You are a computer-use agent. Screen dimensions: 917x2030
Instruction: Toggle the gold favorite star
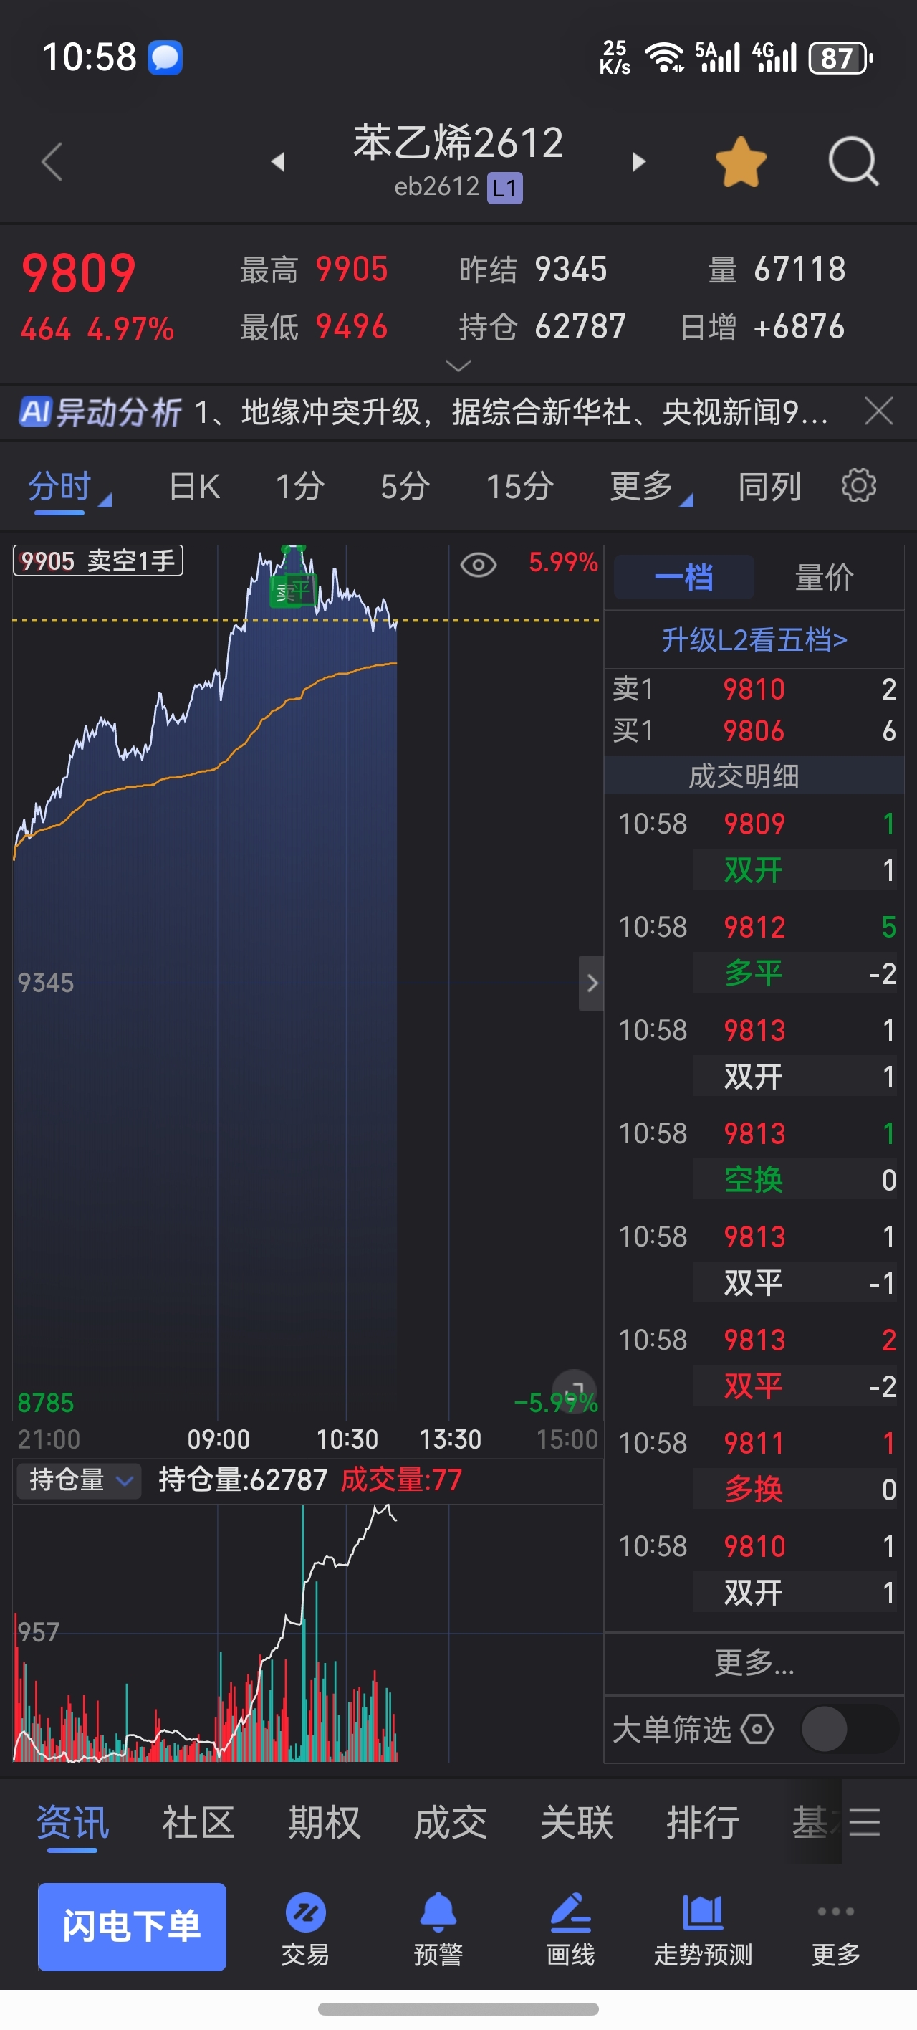pos(741,161)
